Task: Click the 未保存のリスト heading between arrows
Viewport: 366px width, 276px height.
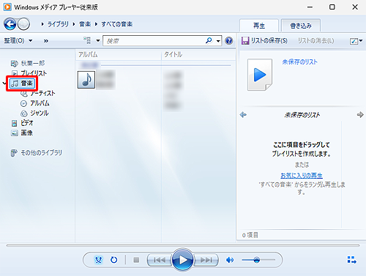Action: [x=302, y=115]
